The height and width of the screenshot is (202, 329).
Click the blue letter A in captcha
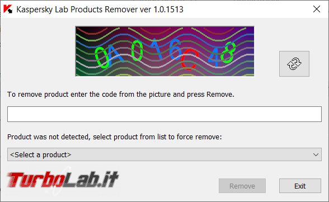tap(115, 54)
